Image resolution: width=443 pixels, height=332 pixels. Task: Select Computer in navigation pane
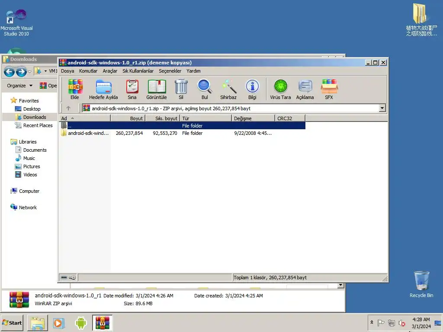25,191
